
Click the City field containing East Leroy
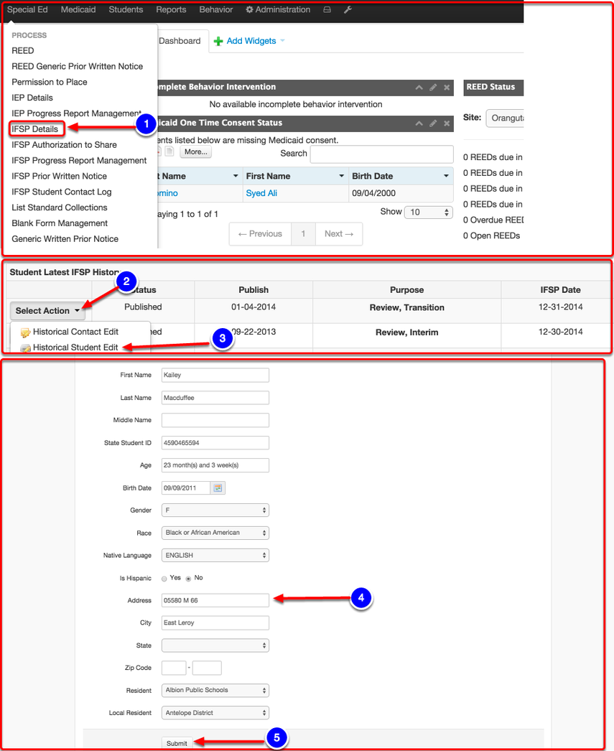pos(215,622)
